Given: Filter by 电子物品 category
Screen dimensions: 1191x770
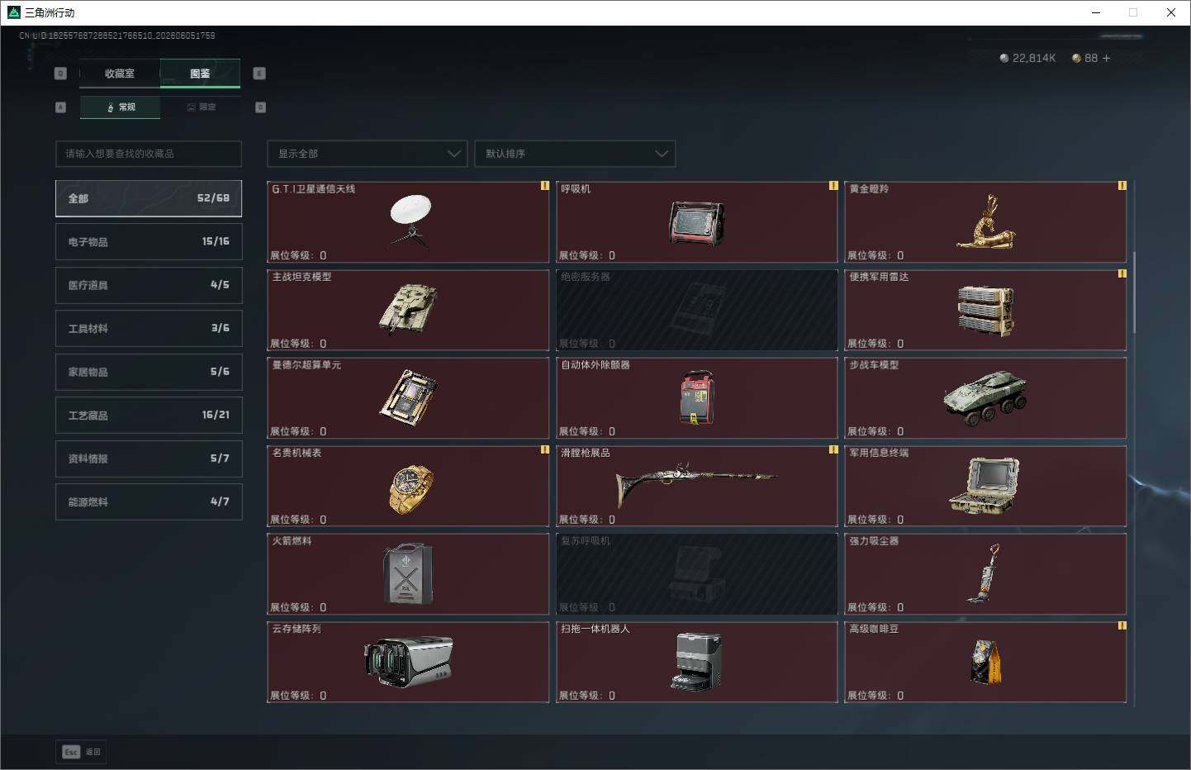Looking at the screenshot, I should [x=149, y=241].
